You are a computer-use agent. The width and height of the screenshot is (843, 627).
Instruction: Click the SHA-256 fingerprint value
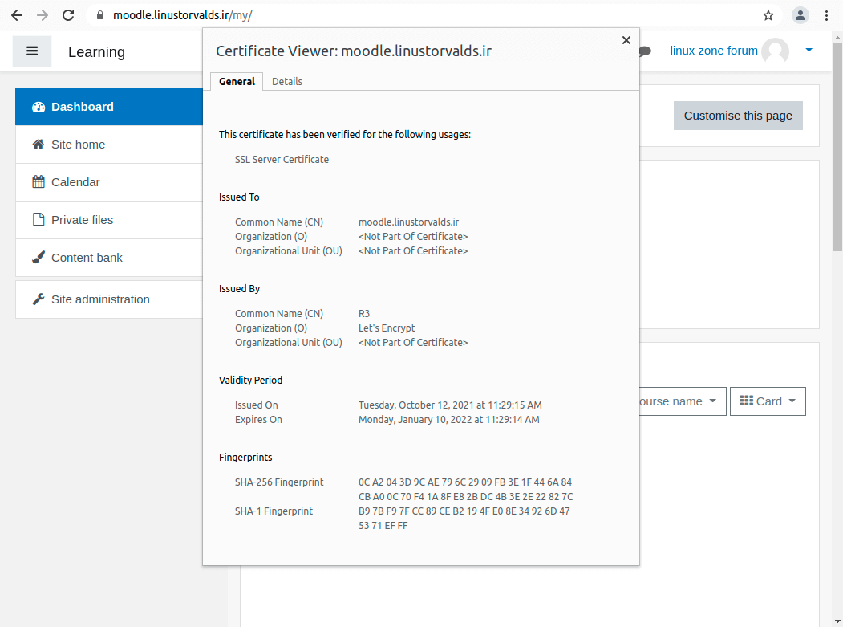[x=465, y=489]
